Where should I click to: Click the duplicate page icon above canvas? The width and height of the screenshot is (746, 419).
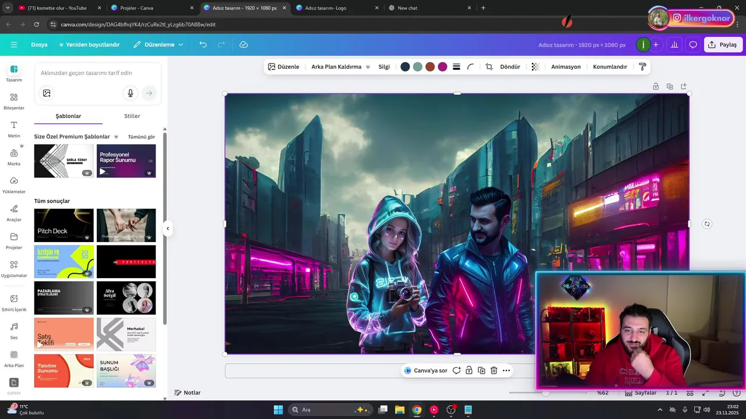(x=670, y=86)
